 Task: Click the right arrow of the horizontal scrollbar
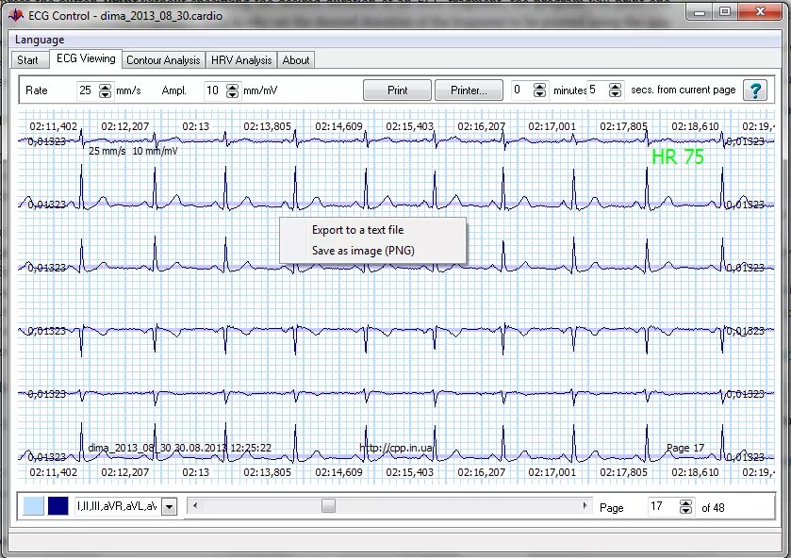click(x=585, y=506)
